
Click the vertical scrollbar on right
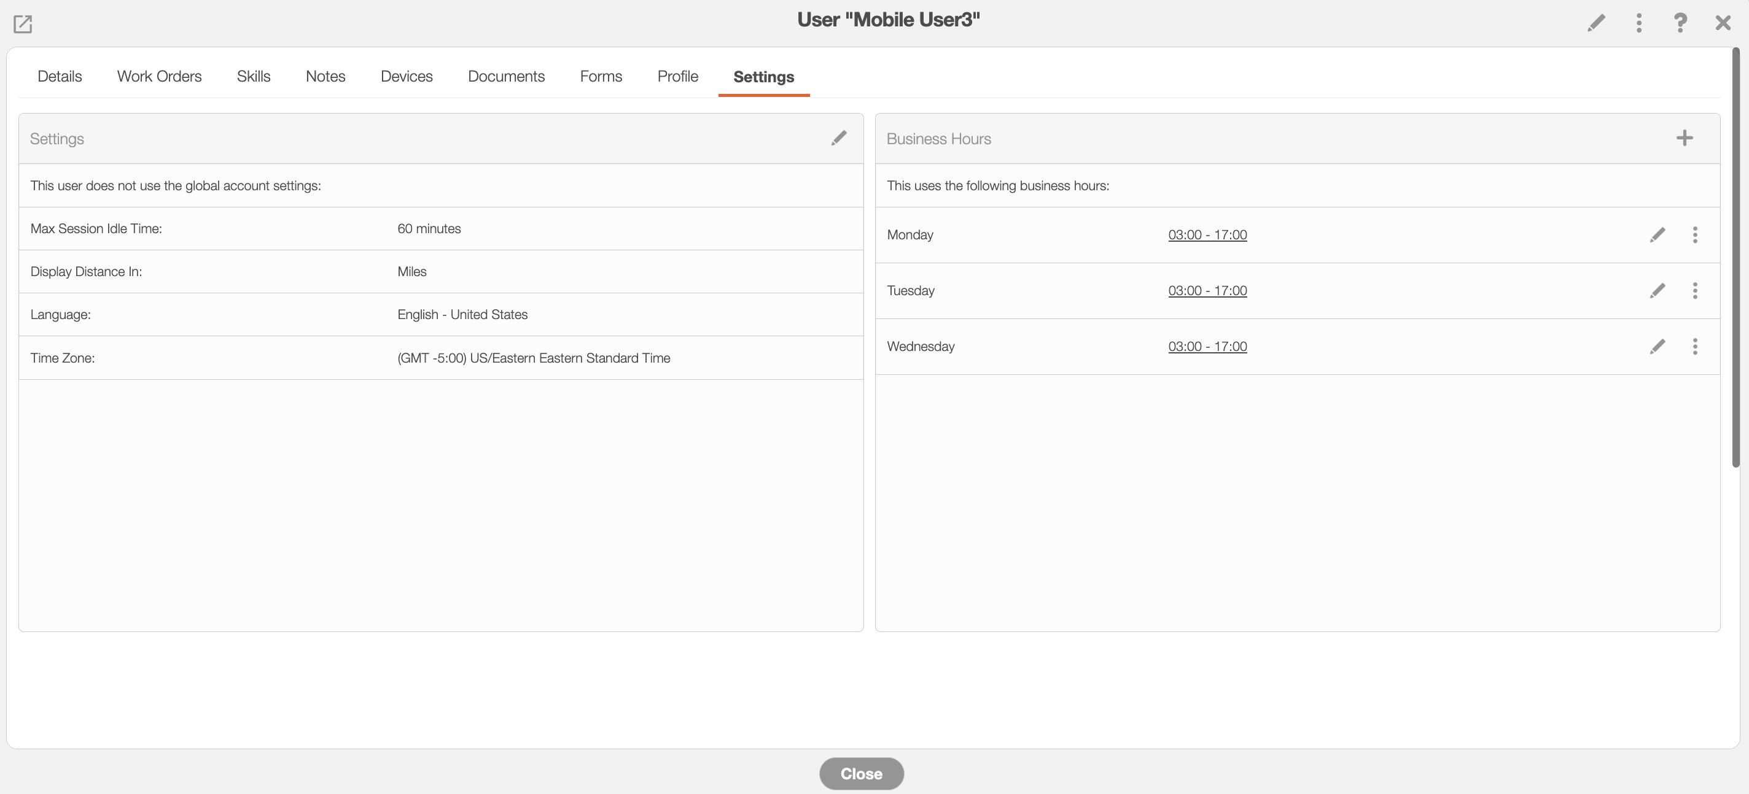point(1735,258)
